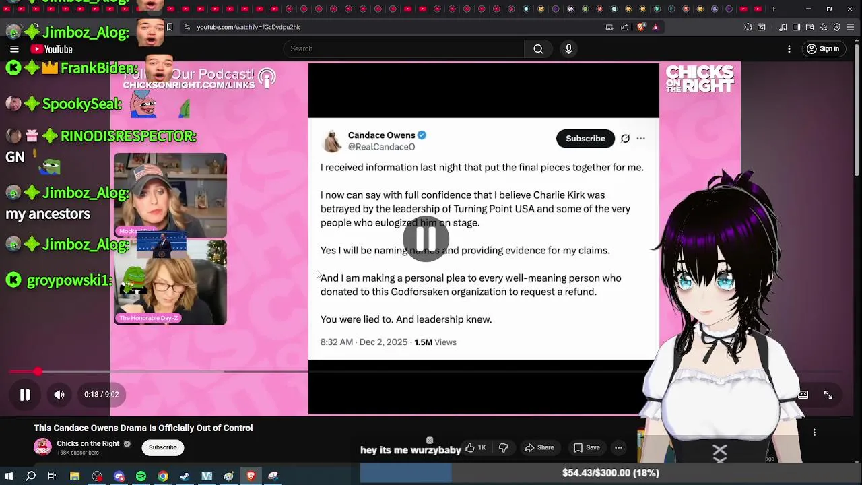The width and height of the screenshot is (862, 485).
Task: Switch to Brave browser on taskbar
Action: pos(251,476)
